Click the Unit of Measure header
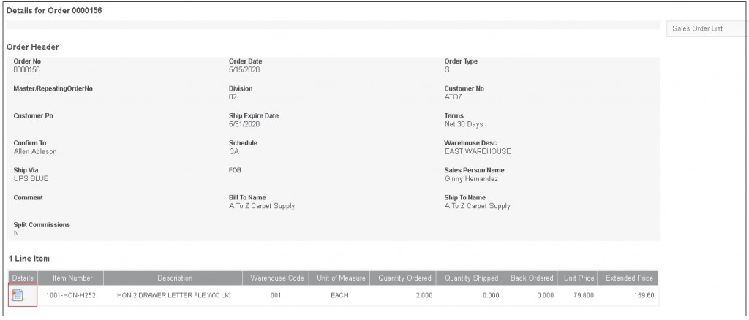The width and height of the screenshot is (749, 320). pyautogui.click(x=339, y=278)
